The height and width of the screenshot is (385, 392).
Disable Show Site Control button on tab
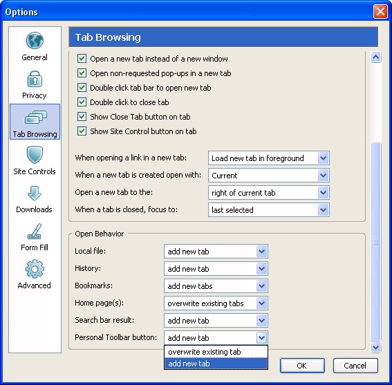coord(82,131)
